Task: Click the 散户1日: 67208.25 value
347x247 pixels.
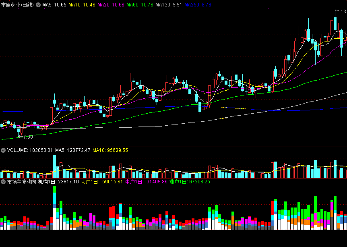Action: [190, 182]
